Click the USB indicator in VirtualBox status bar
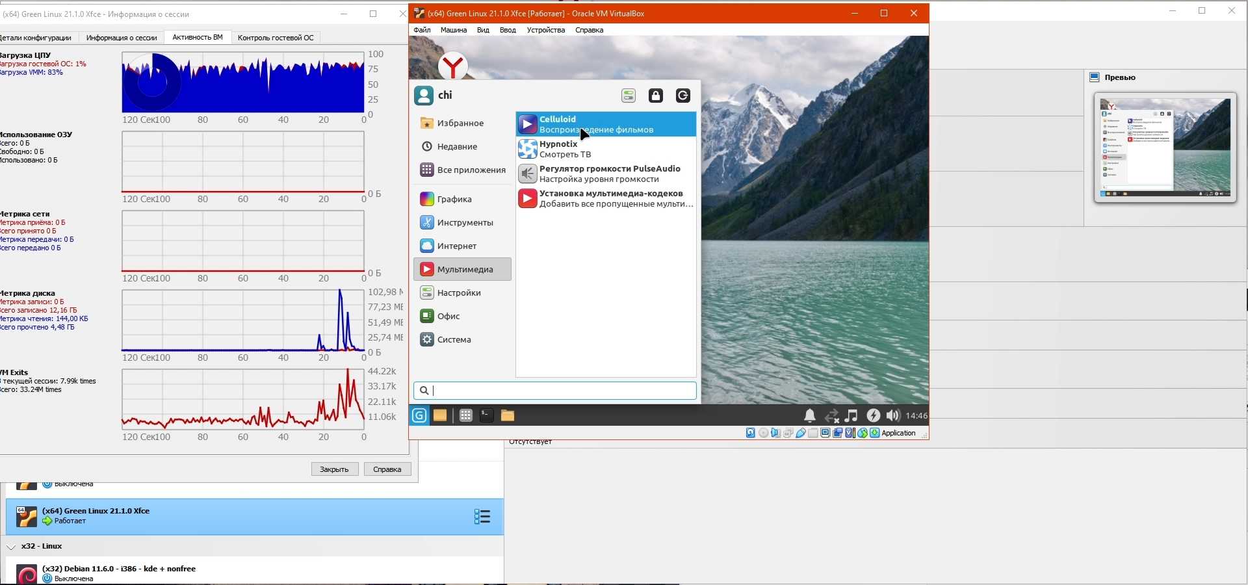Image resolution: width=1248 pixels, height=585 pixels. (x=801, y=433)
